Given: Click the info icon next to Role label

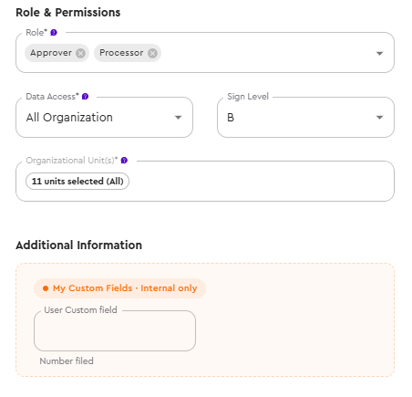Looking at the screenshot, I should point(54,33).
